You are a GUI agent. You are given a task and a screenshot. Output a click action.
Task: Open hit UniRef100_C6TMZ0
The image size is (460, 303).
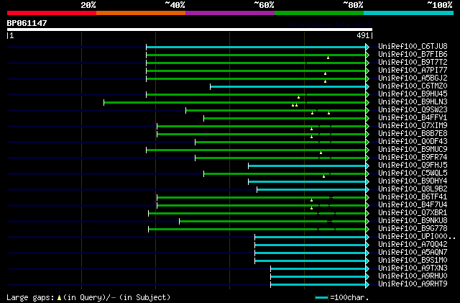click(413, 86)
